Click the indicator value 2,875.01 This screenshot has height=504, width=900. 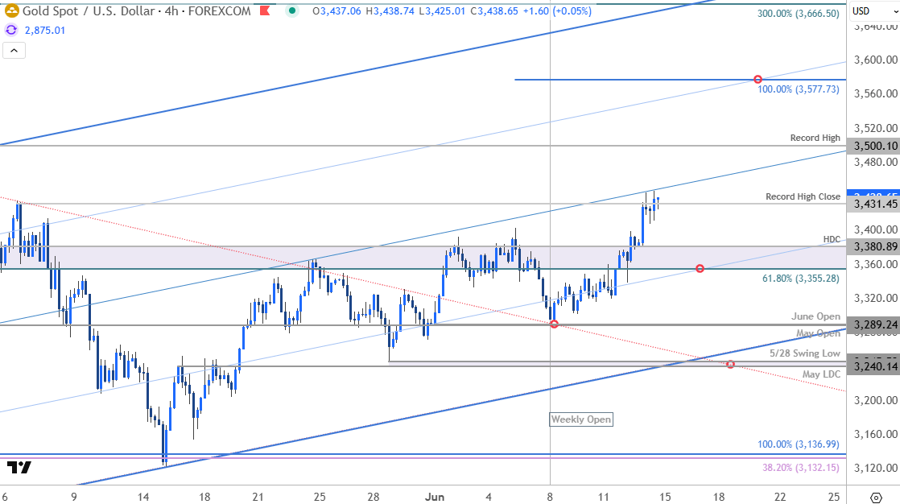pos(45,31)
